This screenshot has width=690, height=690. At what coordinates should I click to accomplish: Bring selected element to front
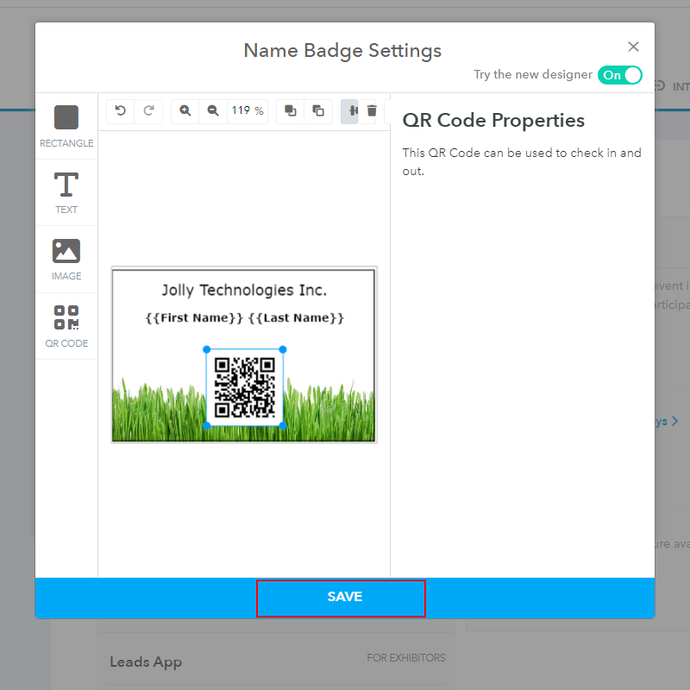(x=291, y=110)
